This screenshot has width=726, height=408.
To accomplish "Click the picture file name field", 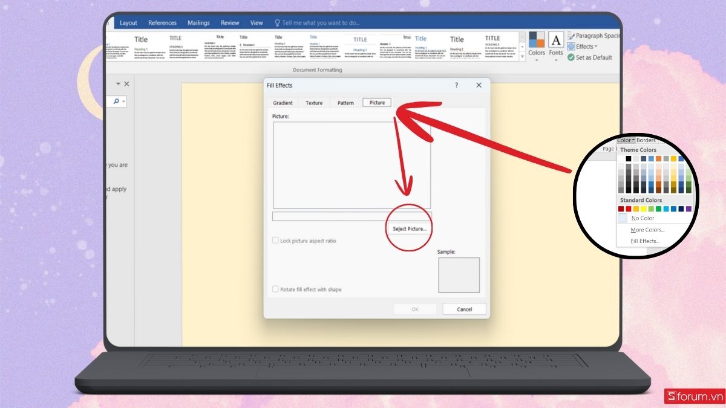I will pos(352,216).
